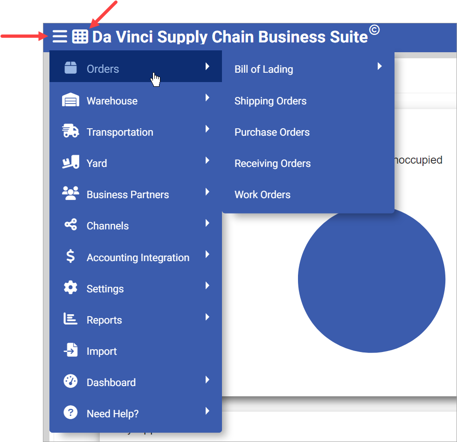Open Receiving Orders

point(272,163)
